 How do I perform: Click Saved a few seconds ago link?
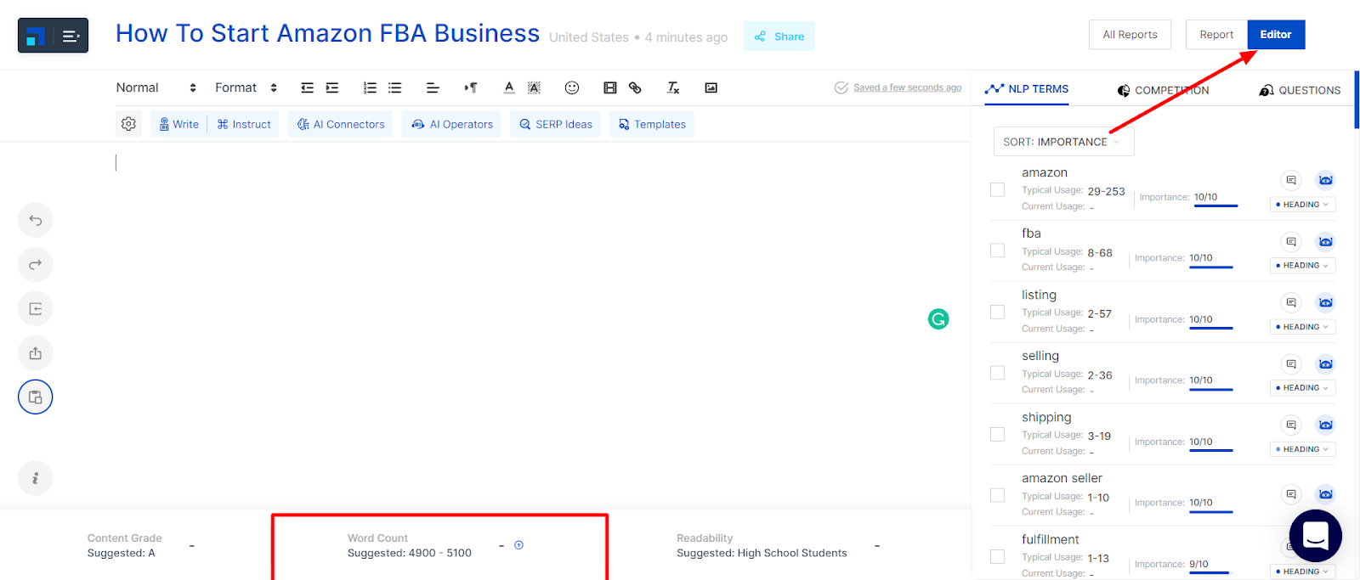(907, 87)
